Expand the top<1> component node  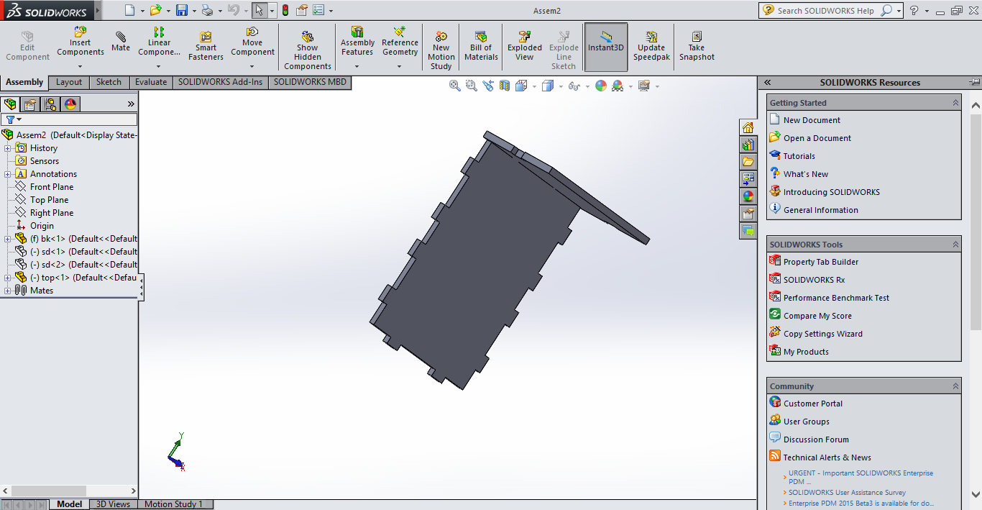coord(8,278)
